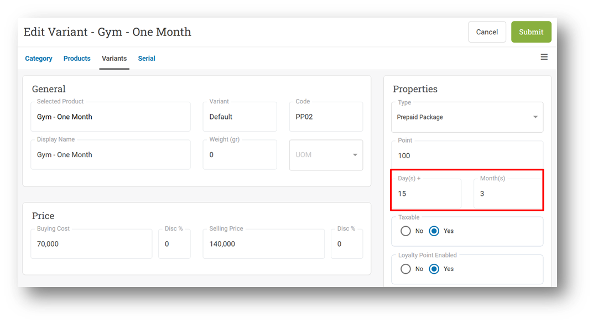Select Taxable Yes radio button
Screen dimensions: 593x323
point(434,231)
